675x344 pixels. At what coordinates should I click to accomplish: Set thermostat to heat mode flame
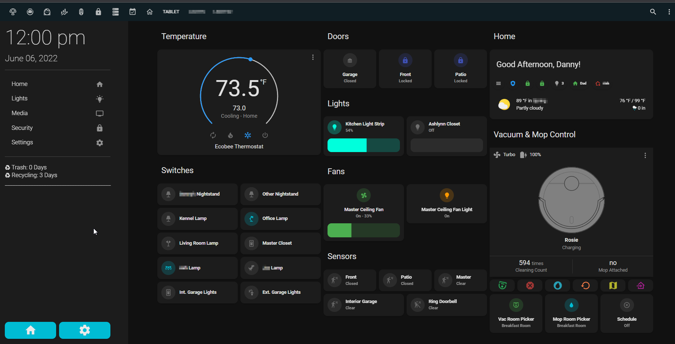(230, 135)
